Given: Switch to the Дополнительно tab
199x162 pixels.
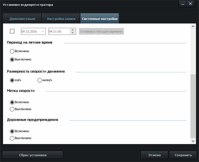Looking at the screenshot, I should [x=22, y=19].
